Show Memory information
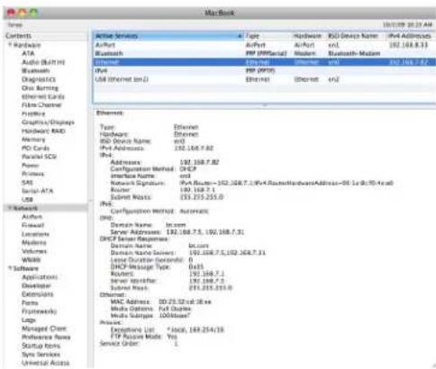 (33, 139)
